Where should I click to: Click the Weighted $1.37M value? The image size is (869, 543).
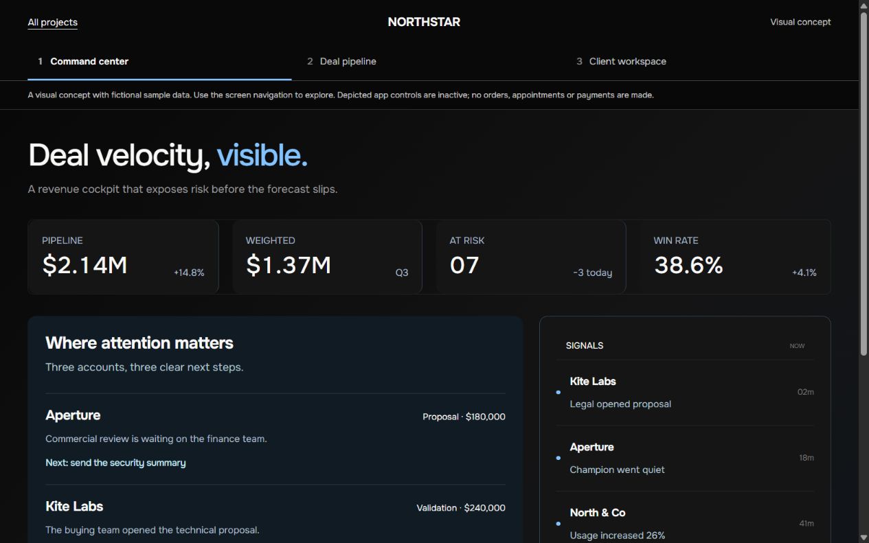point(289,265)
